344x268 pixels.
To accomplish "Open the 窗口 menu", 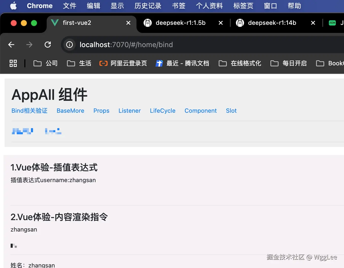I will point(270,6).
